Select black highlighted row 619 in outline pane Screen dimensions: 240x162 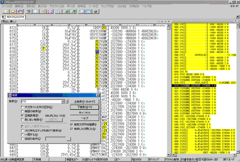pos(194,85)
